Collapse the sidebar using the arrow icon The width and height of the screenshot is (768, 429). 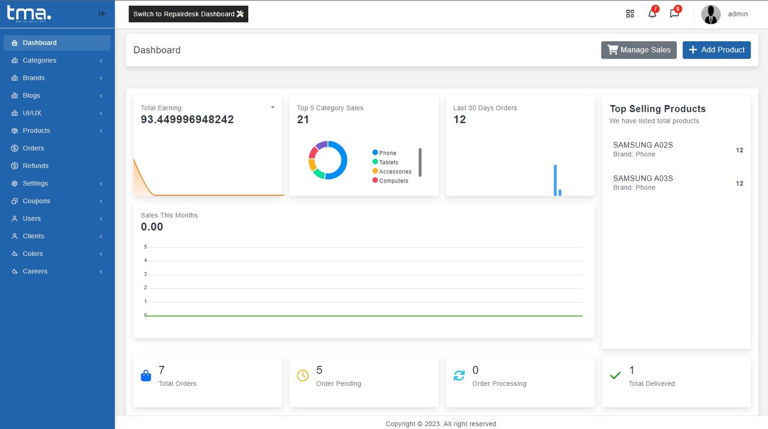102,14
